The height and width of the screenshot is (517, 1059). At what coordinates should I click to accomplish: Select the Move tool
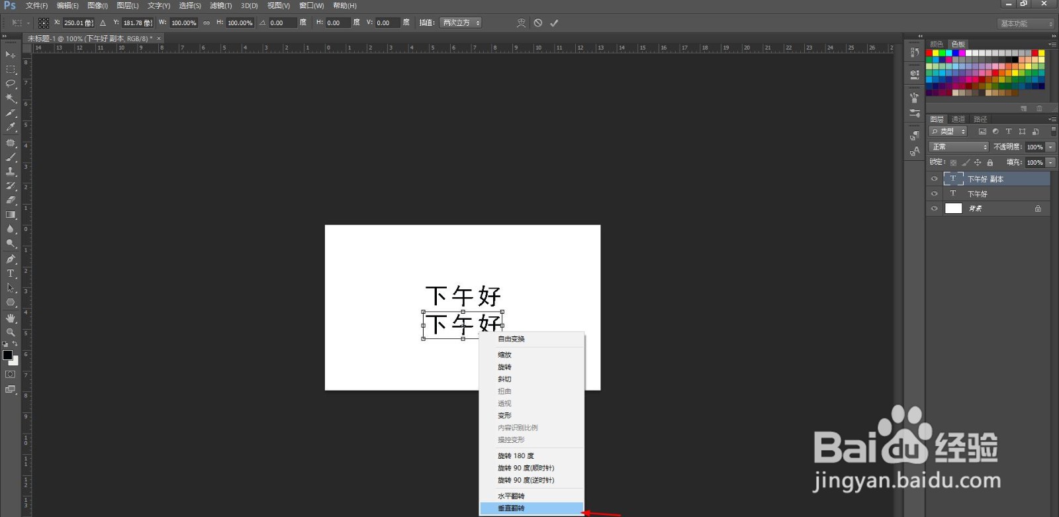click(x=11, y=54)
